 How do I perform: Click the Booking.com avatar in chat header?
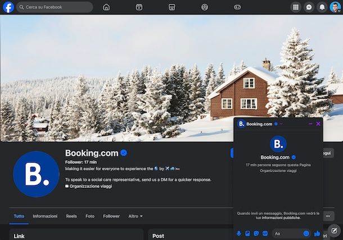[241, 124]
